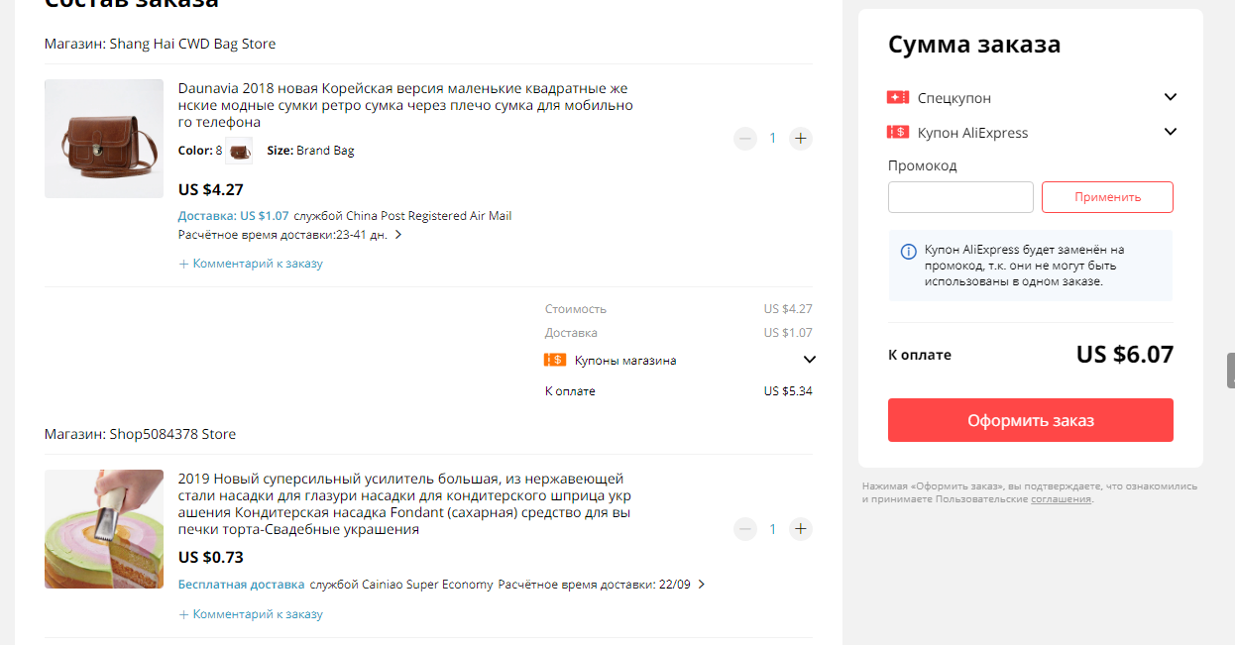Increase quantity of the Fondant nozzle item
The width and height of the screenshot is (1235, 645).
point(801,529)
